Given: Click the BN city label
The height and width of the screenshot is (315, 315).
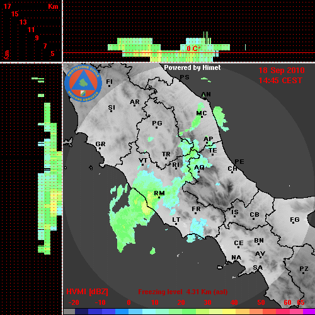Looking at the screenshot, I should (x=259, y=241).
